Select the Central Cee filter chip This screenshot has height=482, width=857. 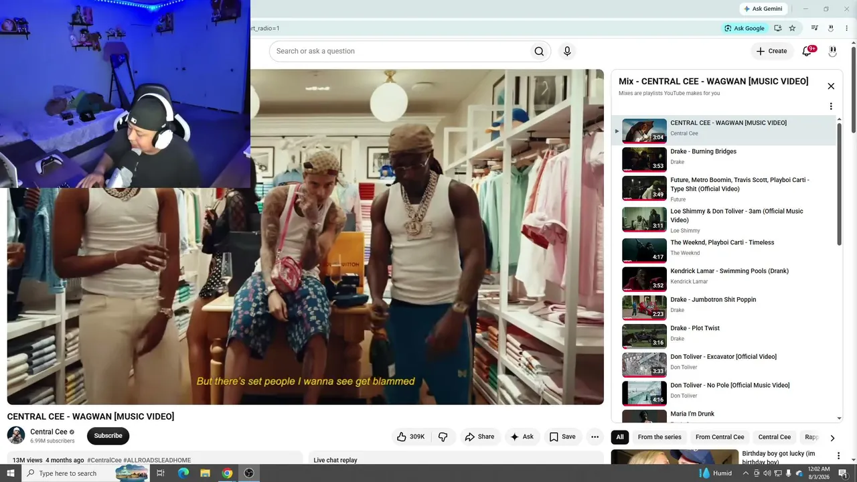point(775,437)
